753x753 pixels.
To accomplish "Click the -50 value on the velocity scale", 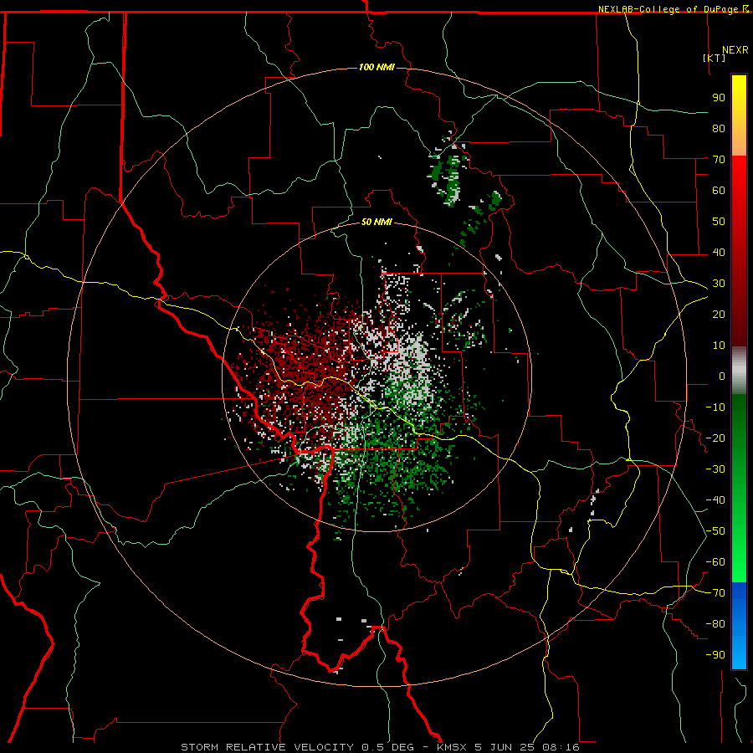I will (715, 531).
